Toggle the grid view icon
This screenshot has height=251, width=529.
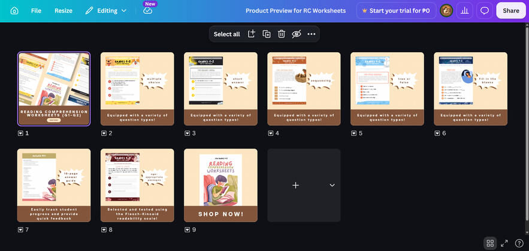click(490, 243)
